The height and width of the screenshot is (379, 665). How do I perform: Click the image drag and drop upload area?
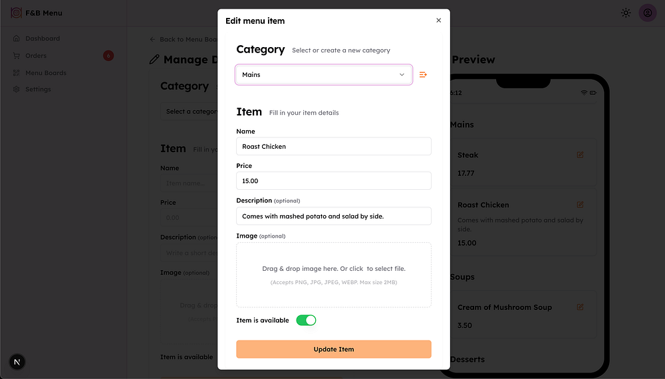point(333,275)
